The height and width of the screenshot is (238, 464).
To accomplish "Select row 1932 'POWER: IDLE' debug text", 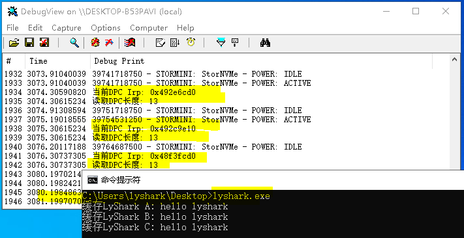I will (197, 74).
